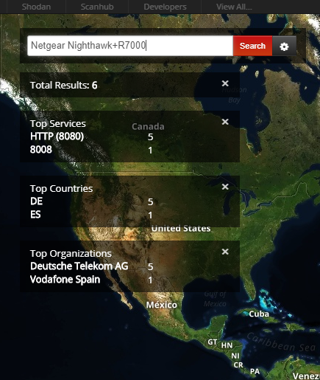Click the Total Results: 6 text
320x380 pixels.
coord(64,86)
